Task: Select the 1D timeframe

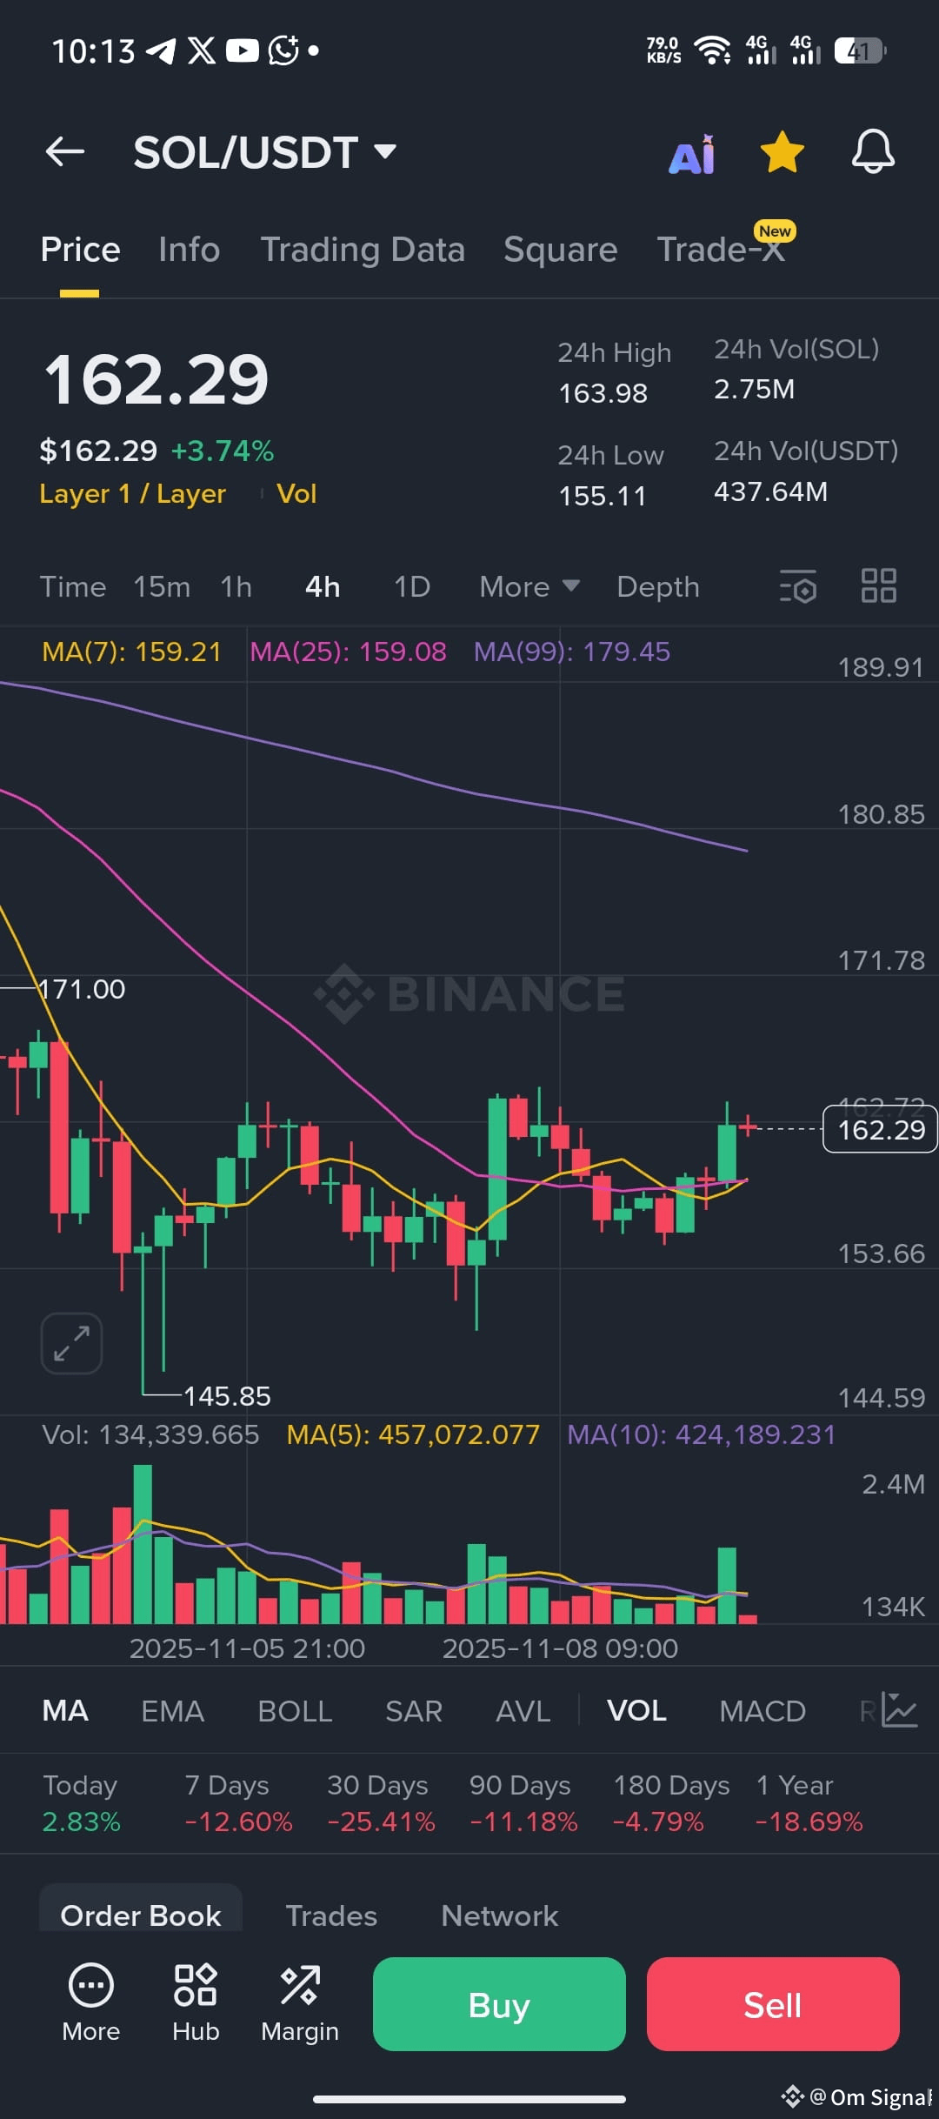Action: point(412,587)
